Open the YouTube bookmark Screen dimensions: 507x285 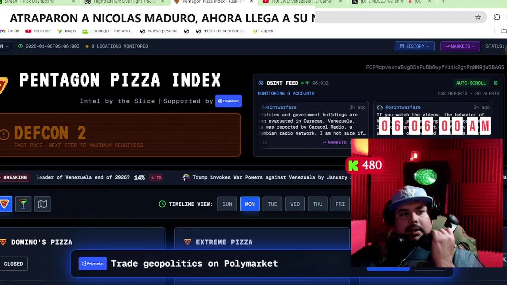(x=38, y=31)
